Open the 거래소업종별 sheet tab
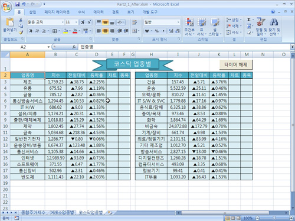 point(62,213)
